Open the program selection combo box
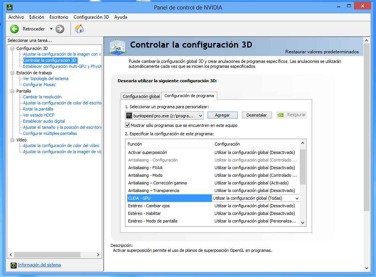This screenshot has height=277, width=376. click(x=165, y=115)
